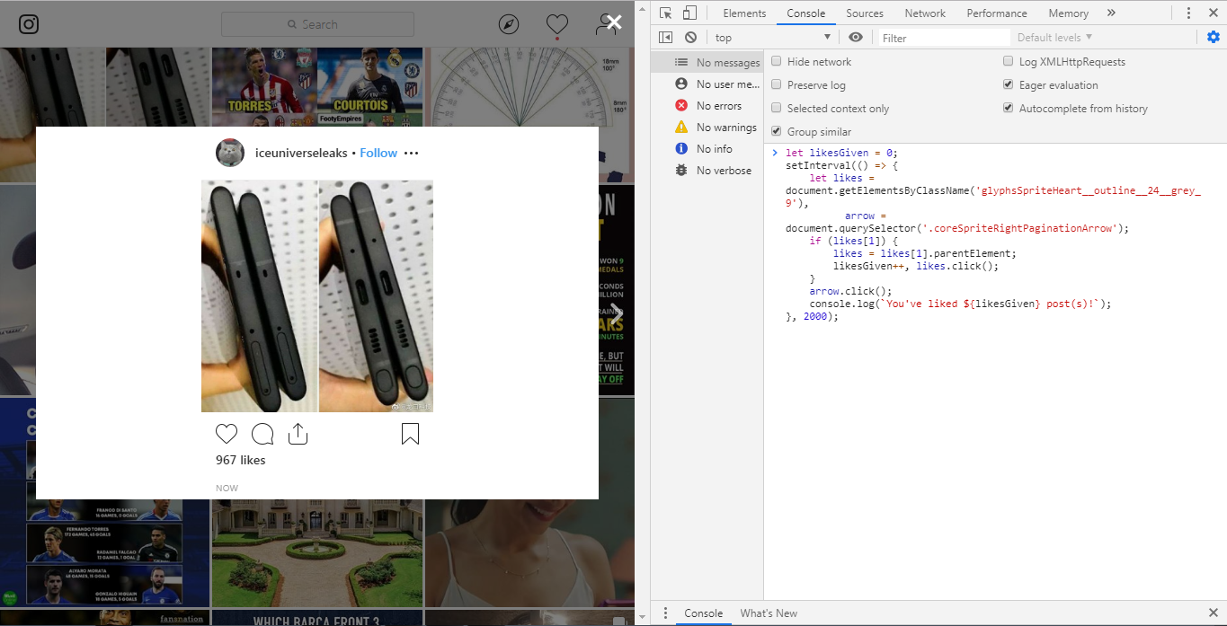Viewport: 1227px width, 626px height.
Task: Click the 967 likes count
Action: click(x=241, y=460)
